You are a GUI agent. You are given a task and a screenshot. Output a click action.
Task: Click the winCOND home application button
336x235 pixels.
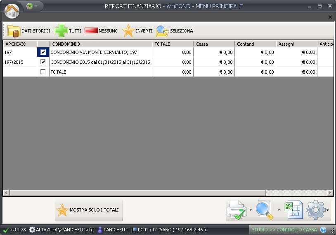pos(12,11)
